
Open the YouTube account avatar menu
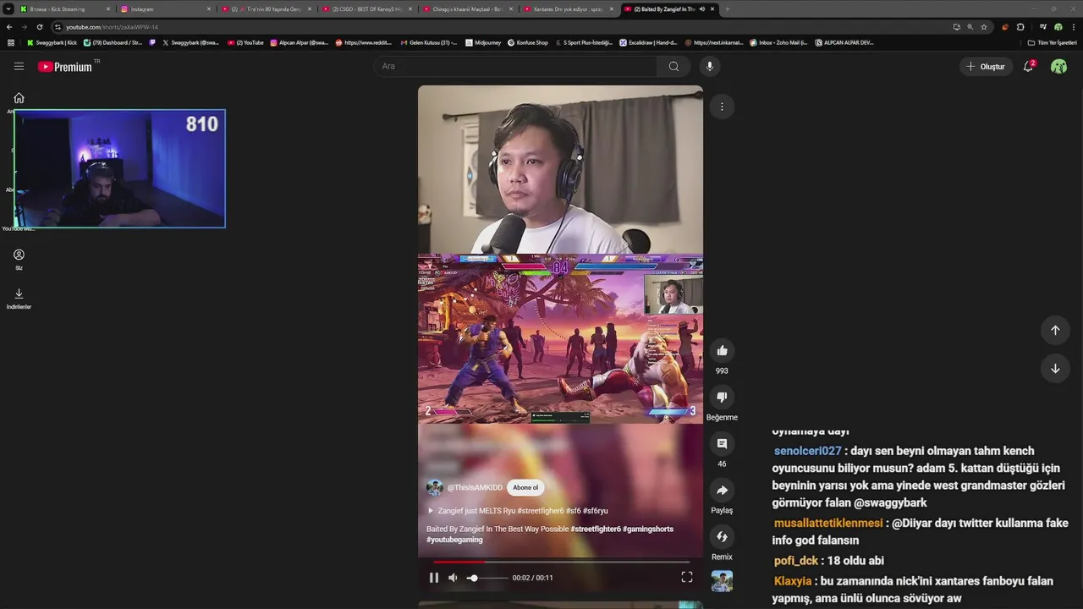[1058, 66]
